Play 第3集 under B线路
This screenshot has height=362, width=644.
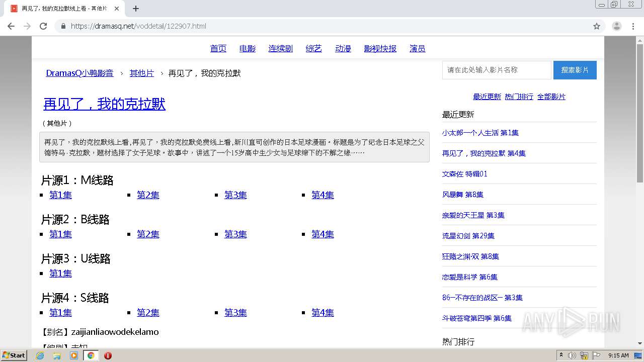click(235, 234)
